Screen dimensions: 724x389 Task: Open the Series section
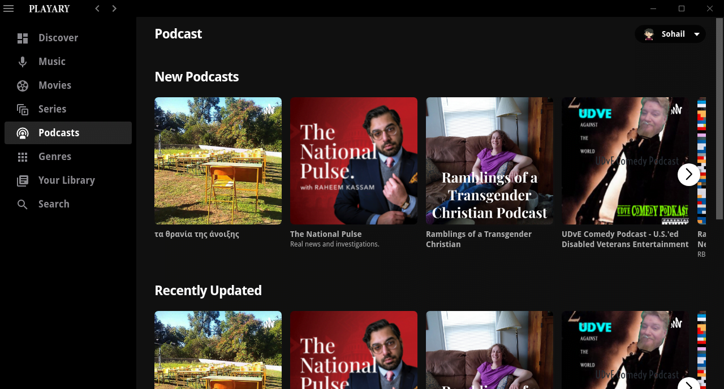[23, 109]
